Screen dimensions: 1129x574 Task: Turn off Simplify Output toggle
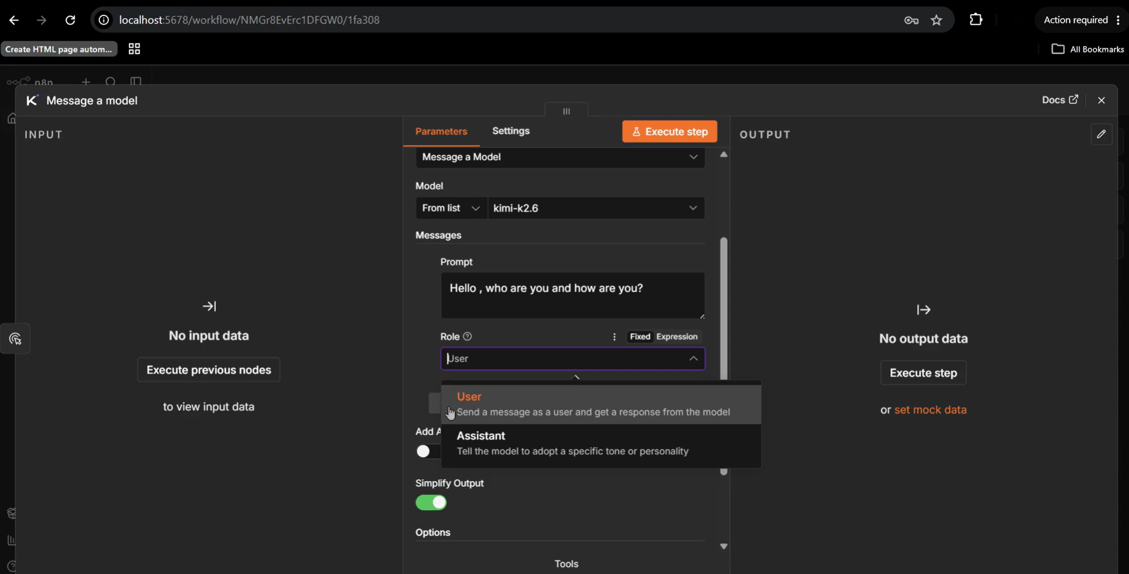[431, 503]
